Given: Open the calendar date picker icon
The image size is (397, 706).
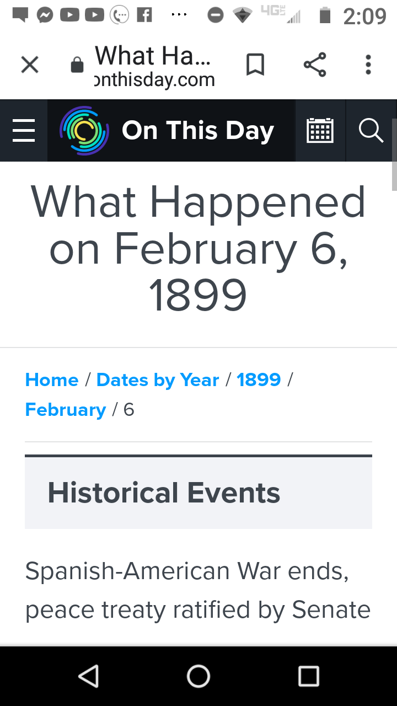Looking at the screenshot, I should coord(320,131).
